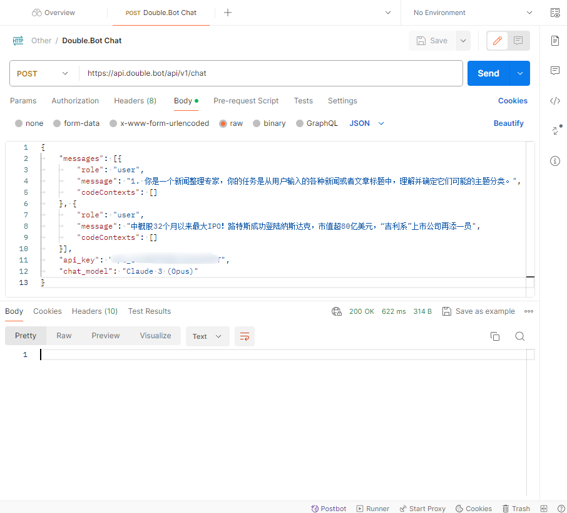Copy the response body with copy icon
The width and height of the screenshot is (567, 513).
(x=494, y=336)
